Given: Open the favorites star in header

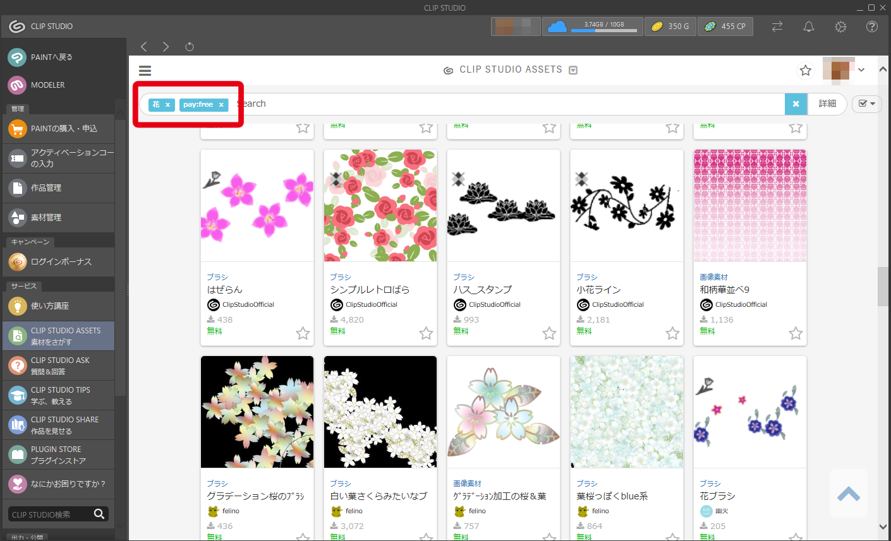Looking at the screenshot, I should click(805, 71).
